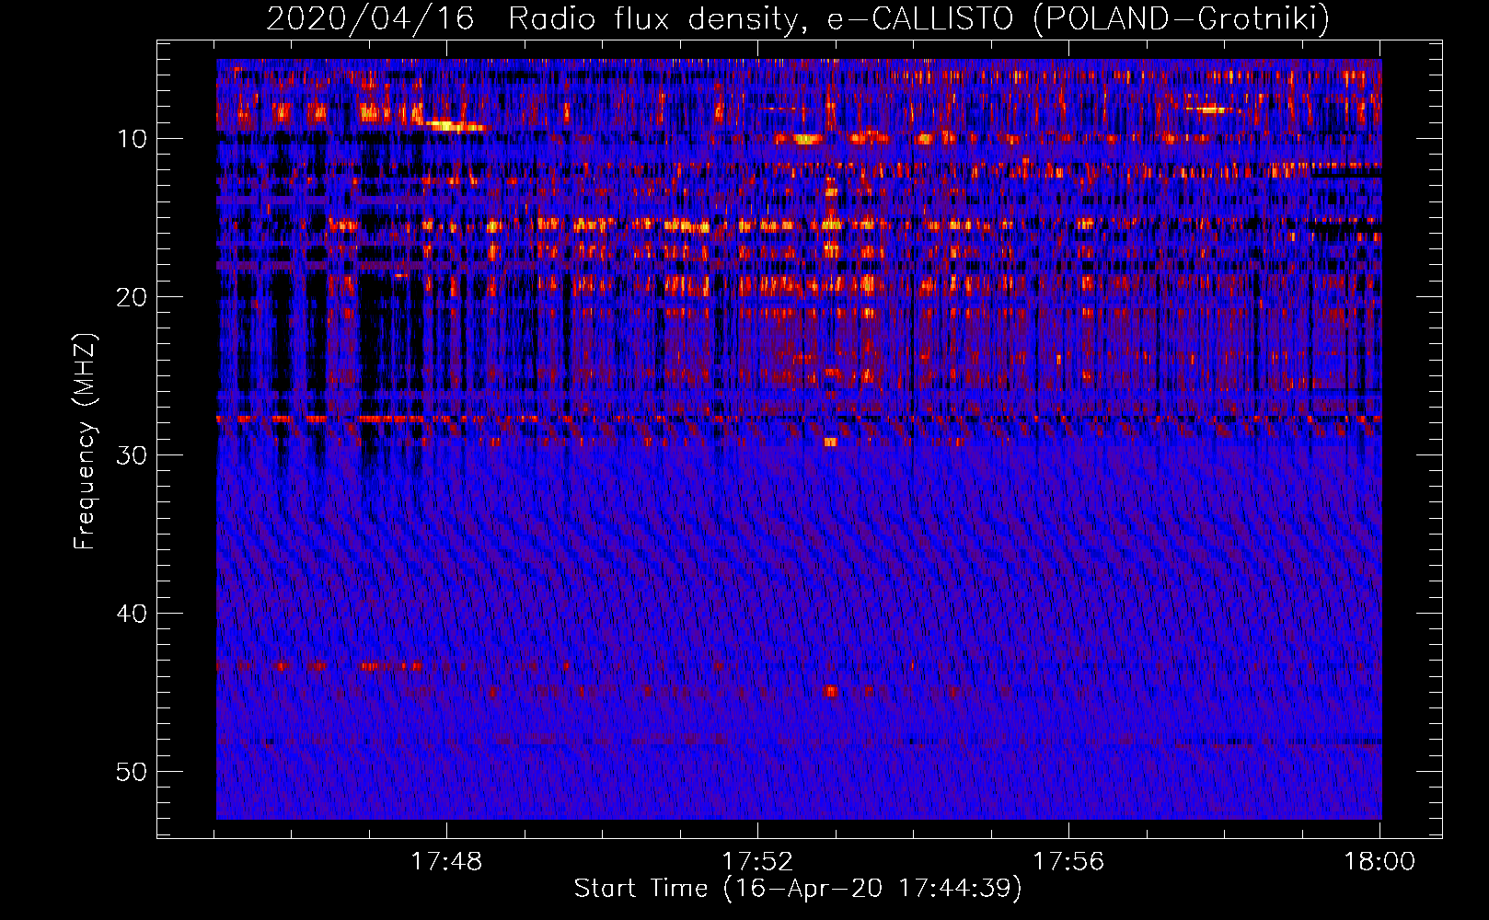Screen dimensions: 1489x920
Task: Click the 20 MHz frequency tick label
Action: (133, 297)
